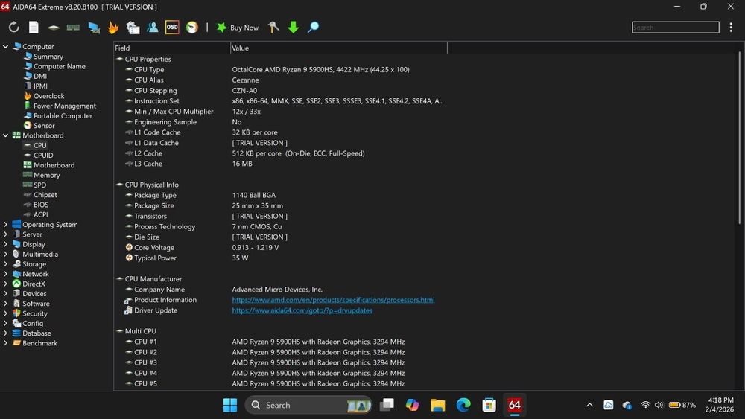Open the AMD product specifications link
Screen dimensions: 745x419
(333, 300)
